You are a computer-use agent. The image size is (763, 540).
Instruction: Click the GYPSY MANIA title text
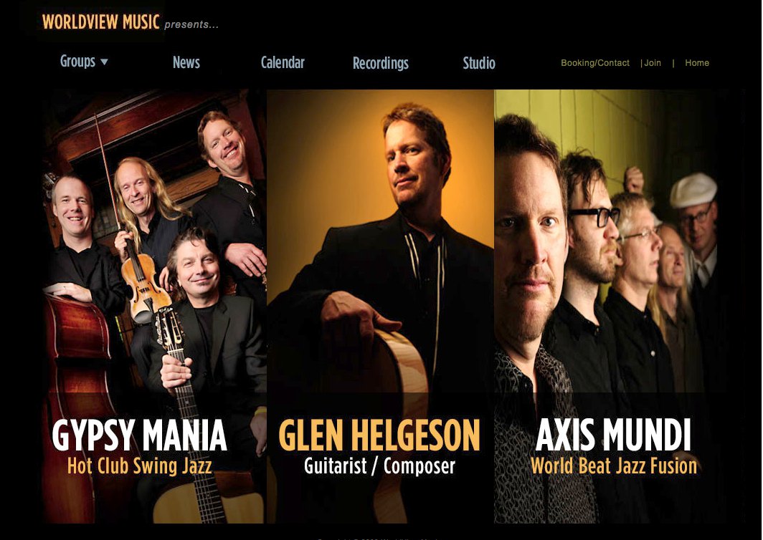point(139,435)
